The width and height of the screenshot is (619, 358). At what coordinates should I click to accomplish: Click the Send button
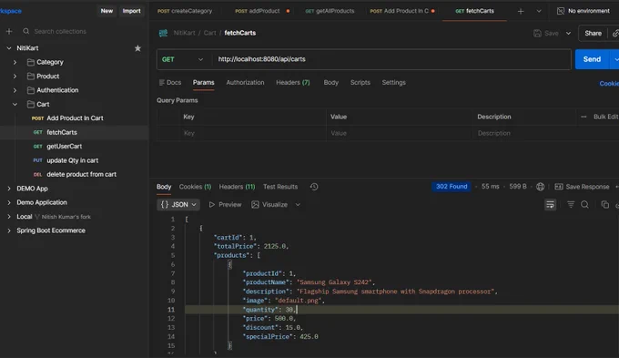coord(592,60)
